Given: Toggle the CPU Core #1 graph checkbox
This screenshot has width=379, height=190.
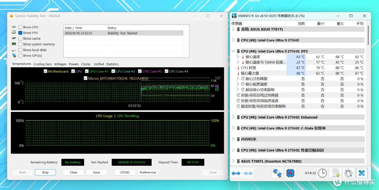Looking at the screenshot, I should tap(87, 71).
